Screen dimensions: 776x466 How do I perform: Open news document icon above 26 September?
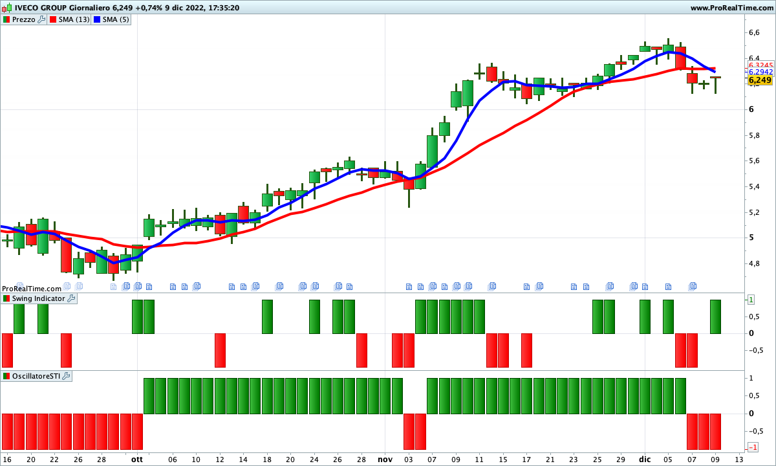pyautogui.click(x=80, y=285)
